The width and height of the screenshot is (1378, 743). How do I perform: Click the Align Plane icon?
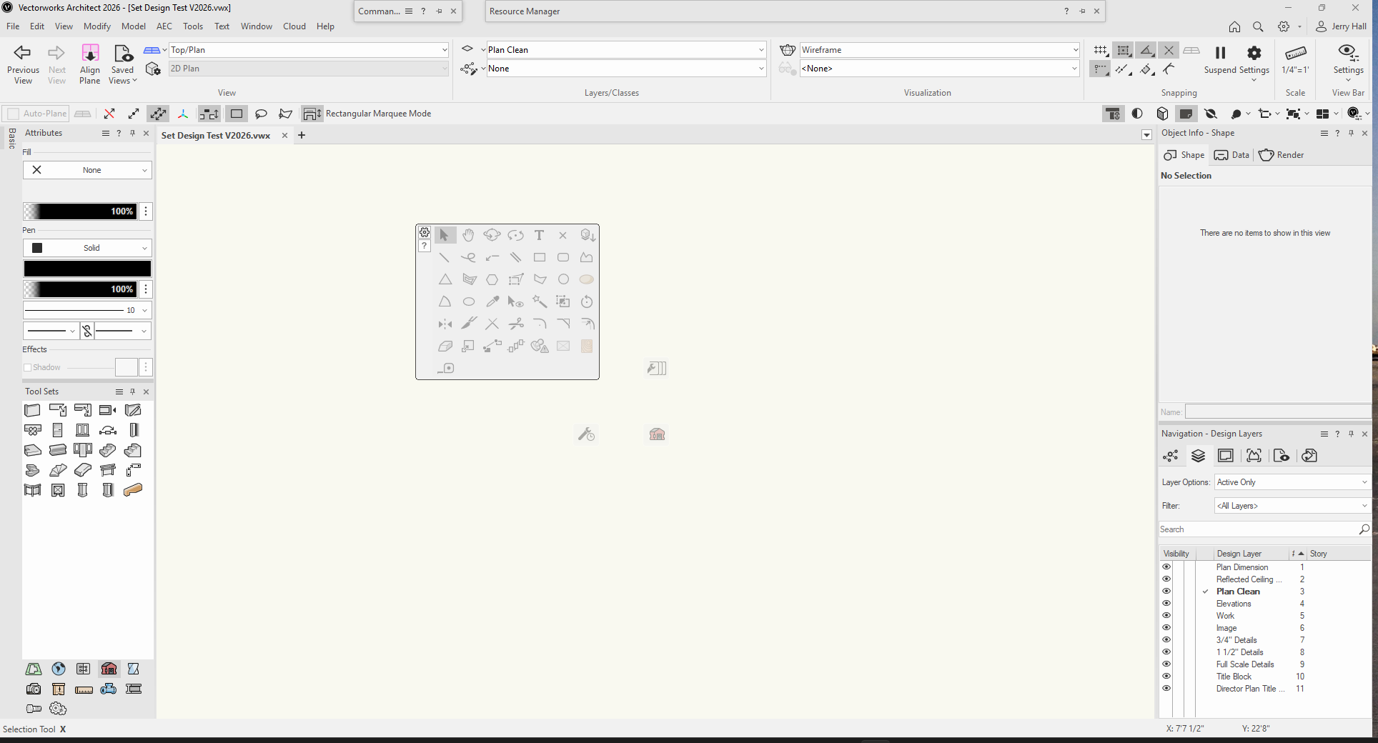click(x=90, y=53)
